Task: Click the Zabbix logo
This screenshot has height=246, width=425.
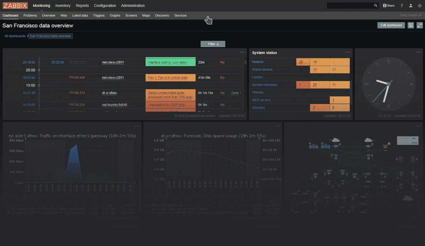Action: (15, 5)
